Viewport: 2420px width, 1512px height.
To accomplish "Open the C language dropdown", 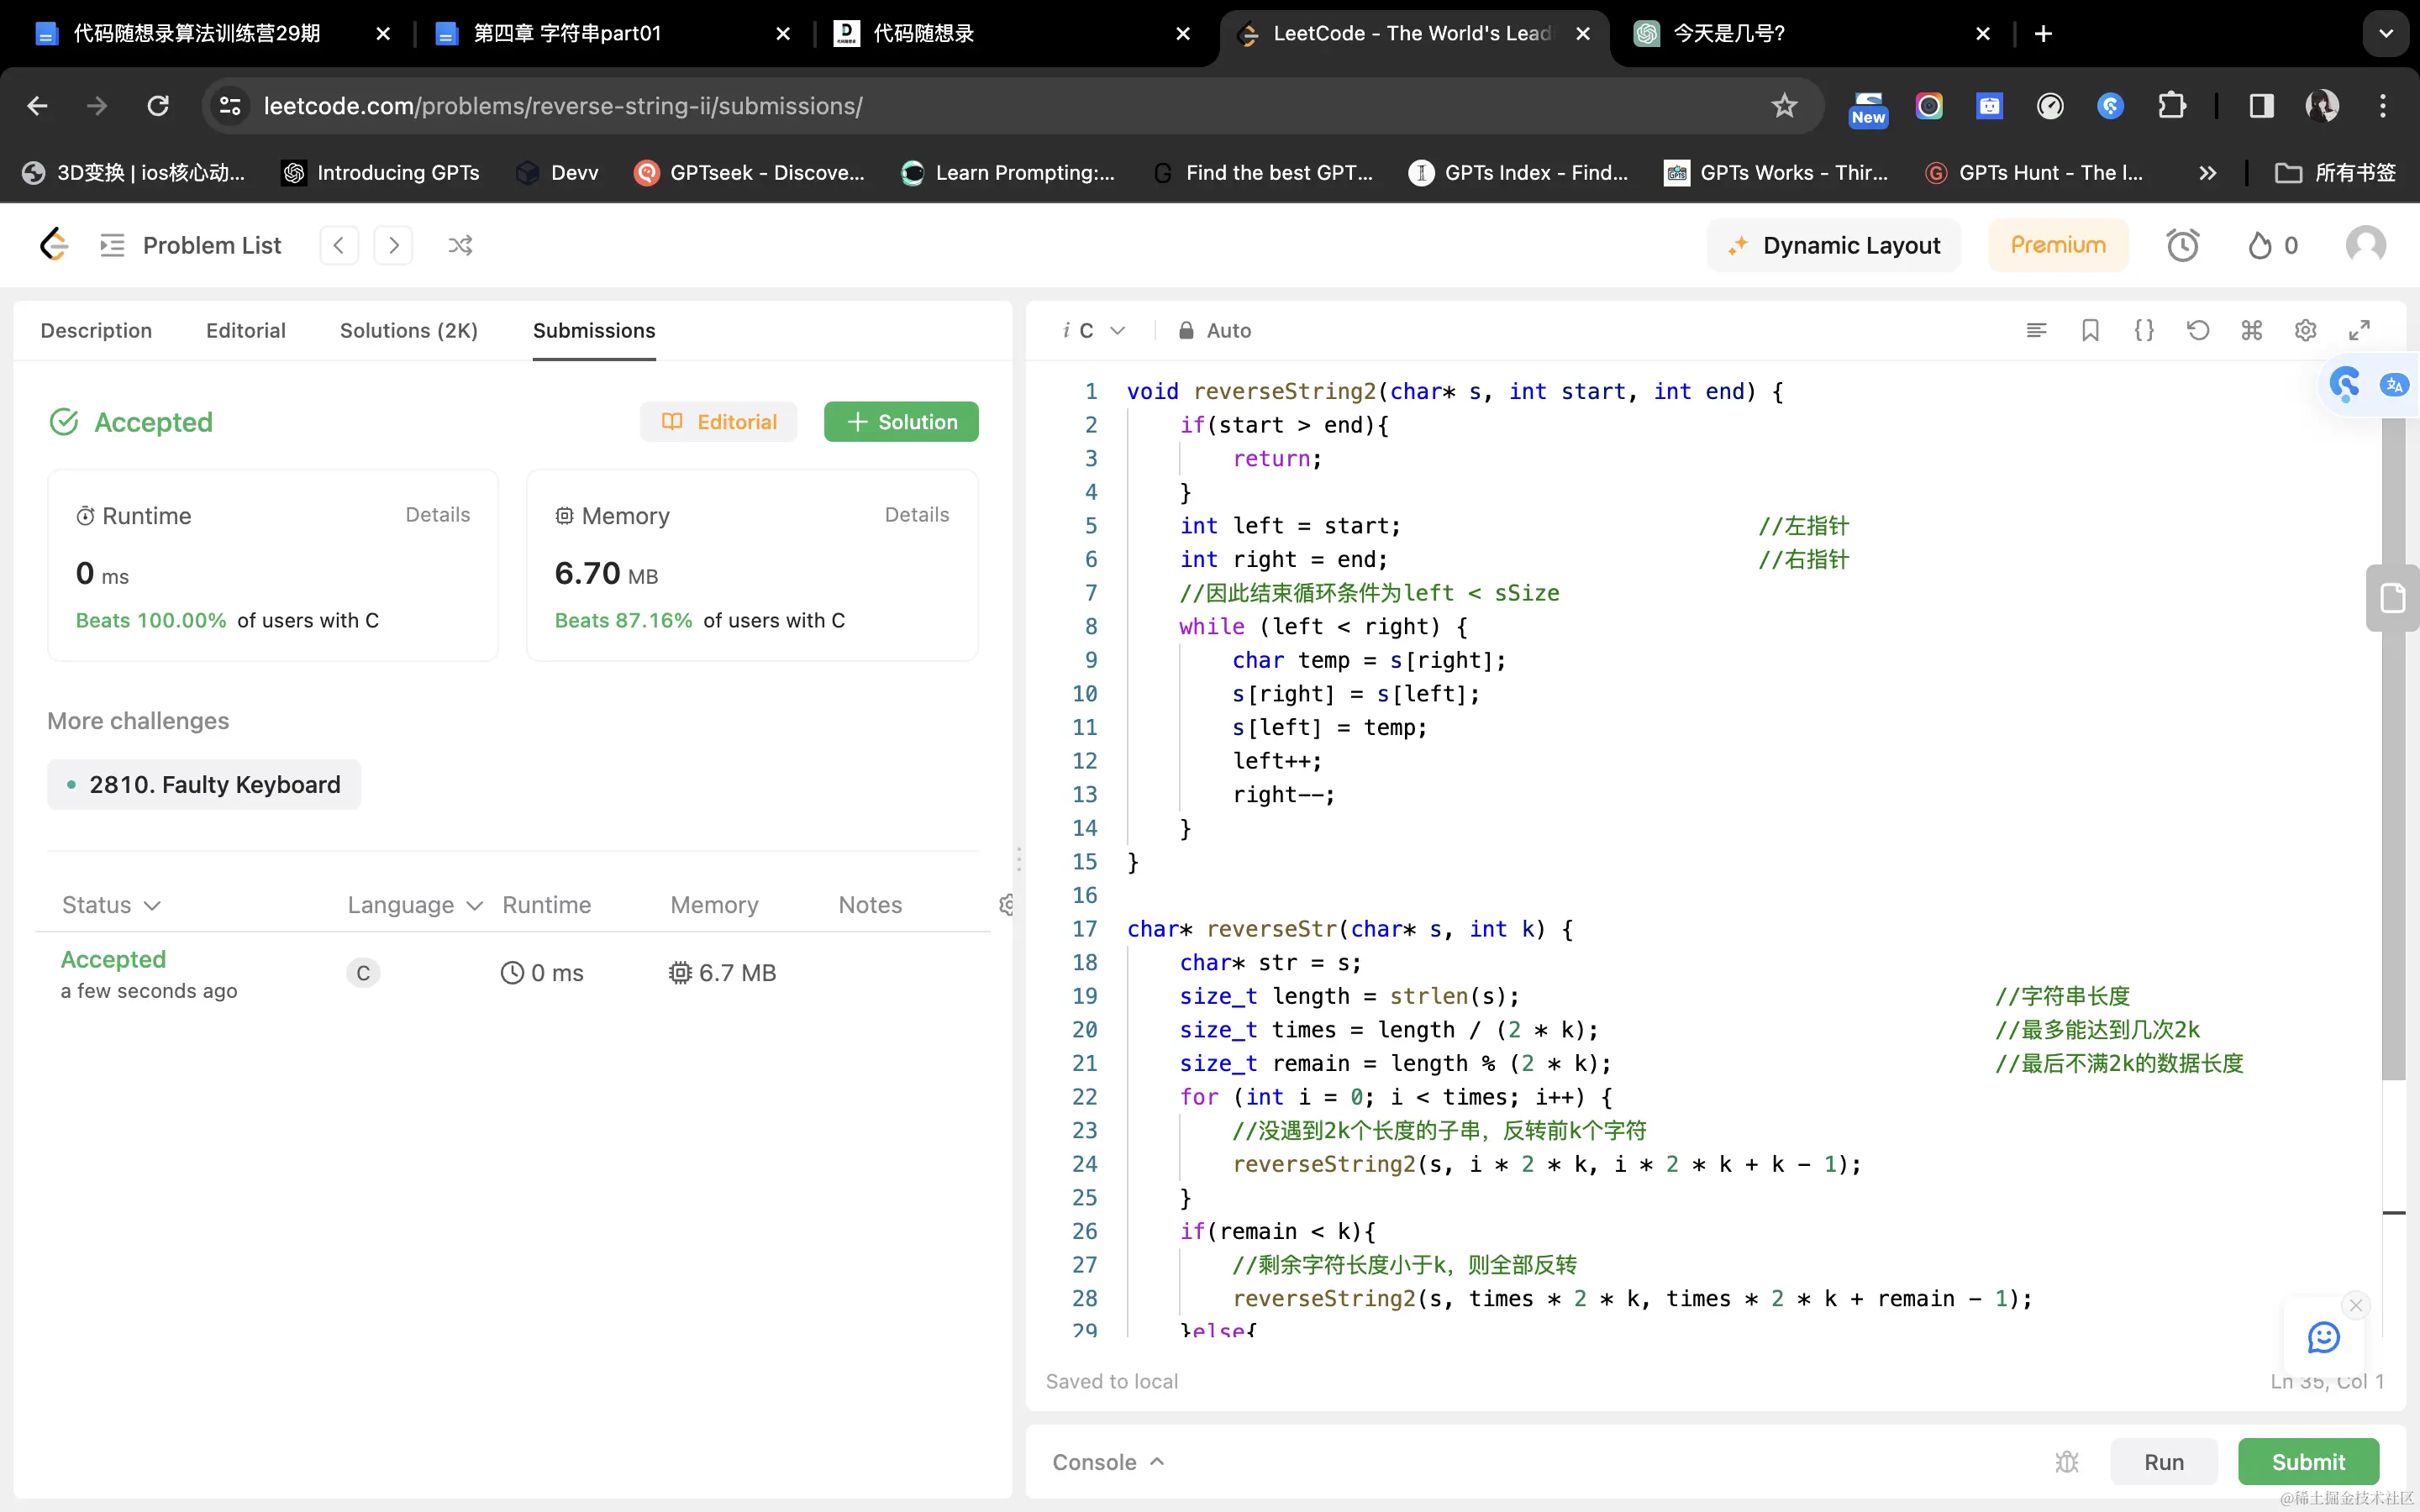I will [x=1095, y=330].
